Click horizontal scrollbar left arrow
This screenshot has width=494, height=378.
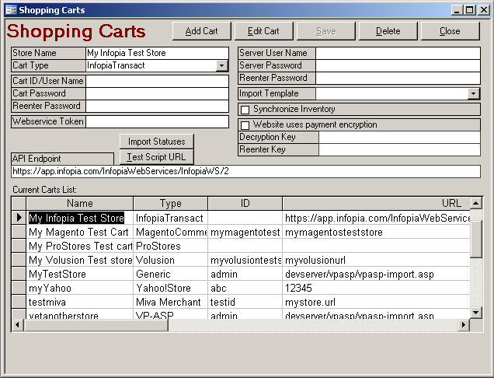point(18,324)
